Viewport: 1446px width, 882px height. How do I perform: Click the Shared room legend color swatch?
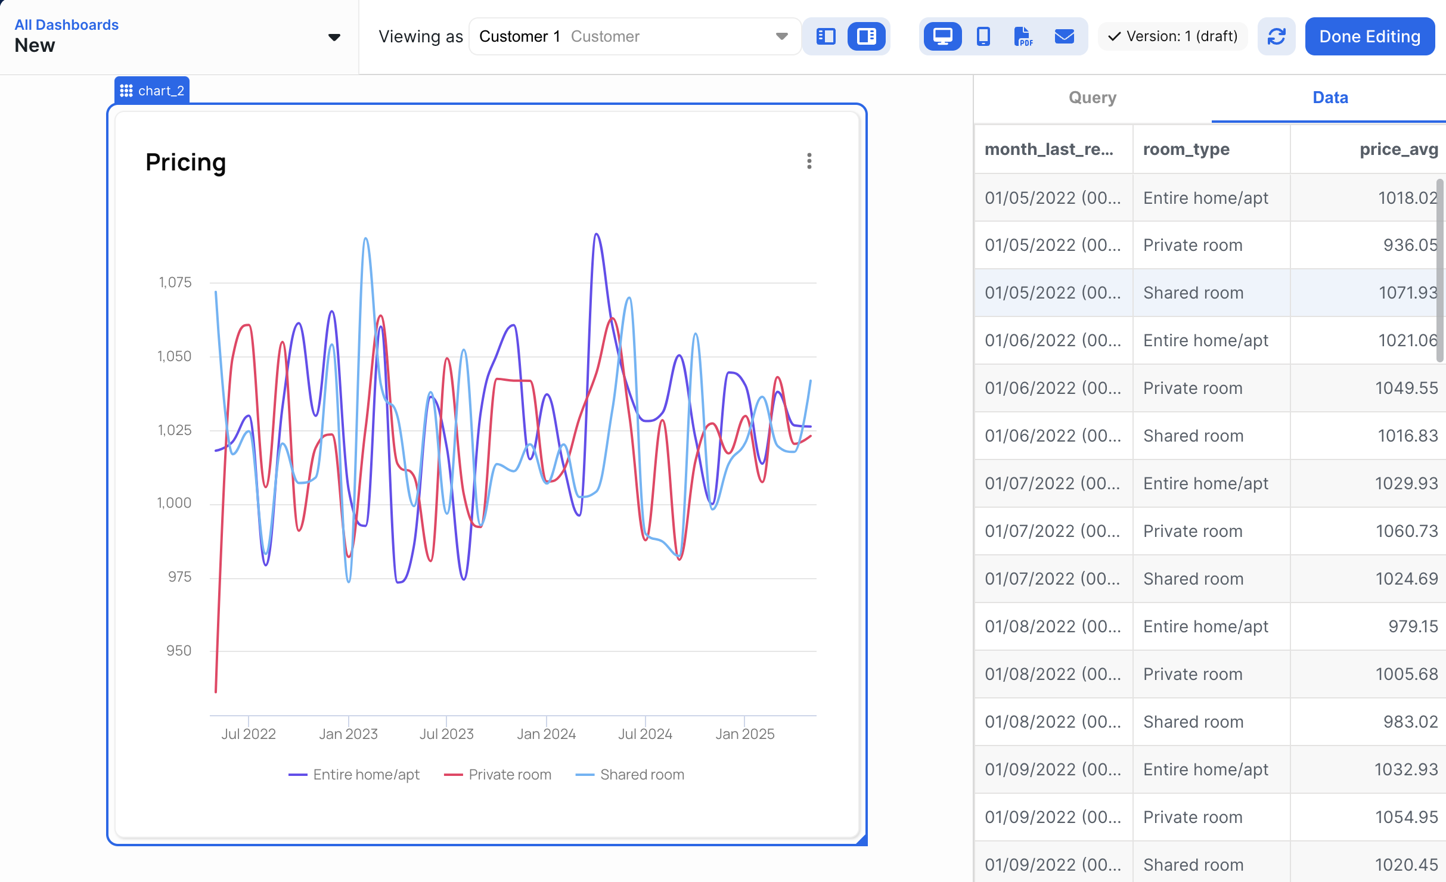[585, 775]
